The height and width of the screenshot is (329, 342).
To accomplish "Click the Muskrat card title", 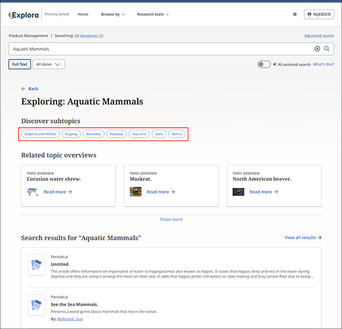I will 140,179.
